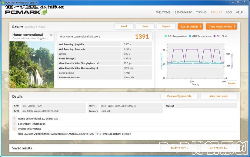The image size is (250, 157).
Task: Click View raw SystemInfo
Action: coord(179,96)
